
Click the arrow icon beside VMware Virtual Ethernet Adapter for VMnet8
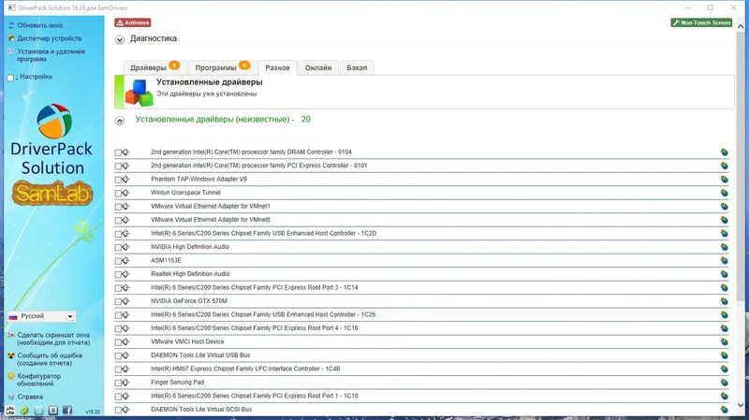point(125,220)
